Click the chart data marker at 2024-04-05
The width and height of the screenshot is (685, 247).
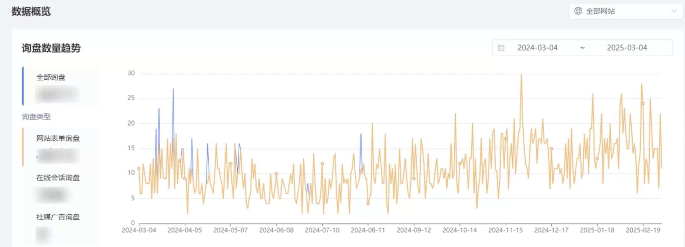pyautogui.click(x=185, y=179)
